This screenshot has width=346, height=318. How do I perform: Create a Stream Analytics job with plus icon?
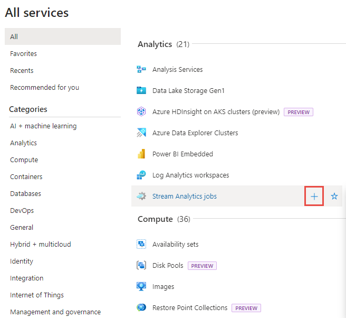314,196
